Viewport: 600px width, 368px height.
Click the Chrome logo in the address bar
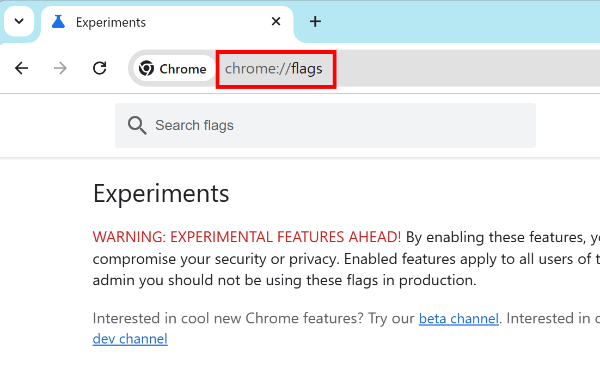146,69
